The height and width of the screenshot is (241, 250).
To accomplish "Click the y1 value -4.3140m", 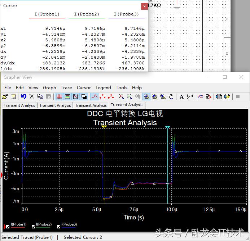I will pyautogui.click(x=54, y=34).
